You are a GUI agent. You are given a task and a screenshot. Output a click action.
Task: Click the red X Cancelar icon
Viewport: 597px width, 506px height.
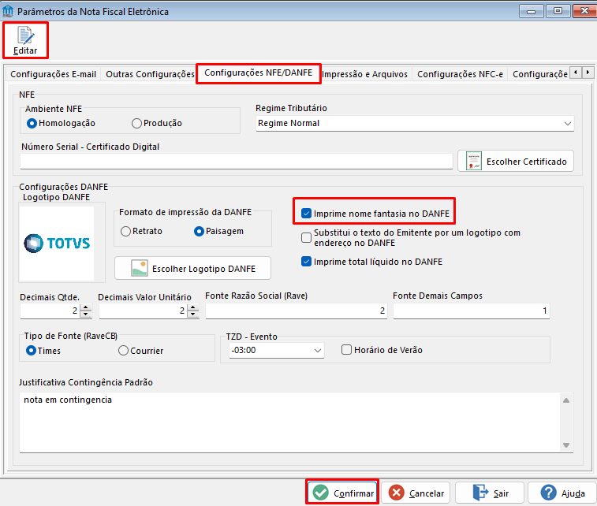click(x=397, y=493)
